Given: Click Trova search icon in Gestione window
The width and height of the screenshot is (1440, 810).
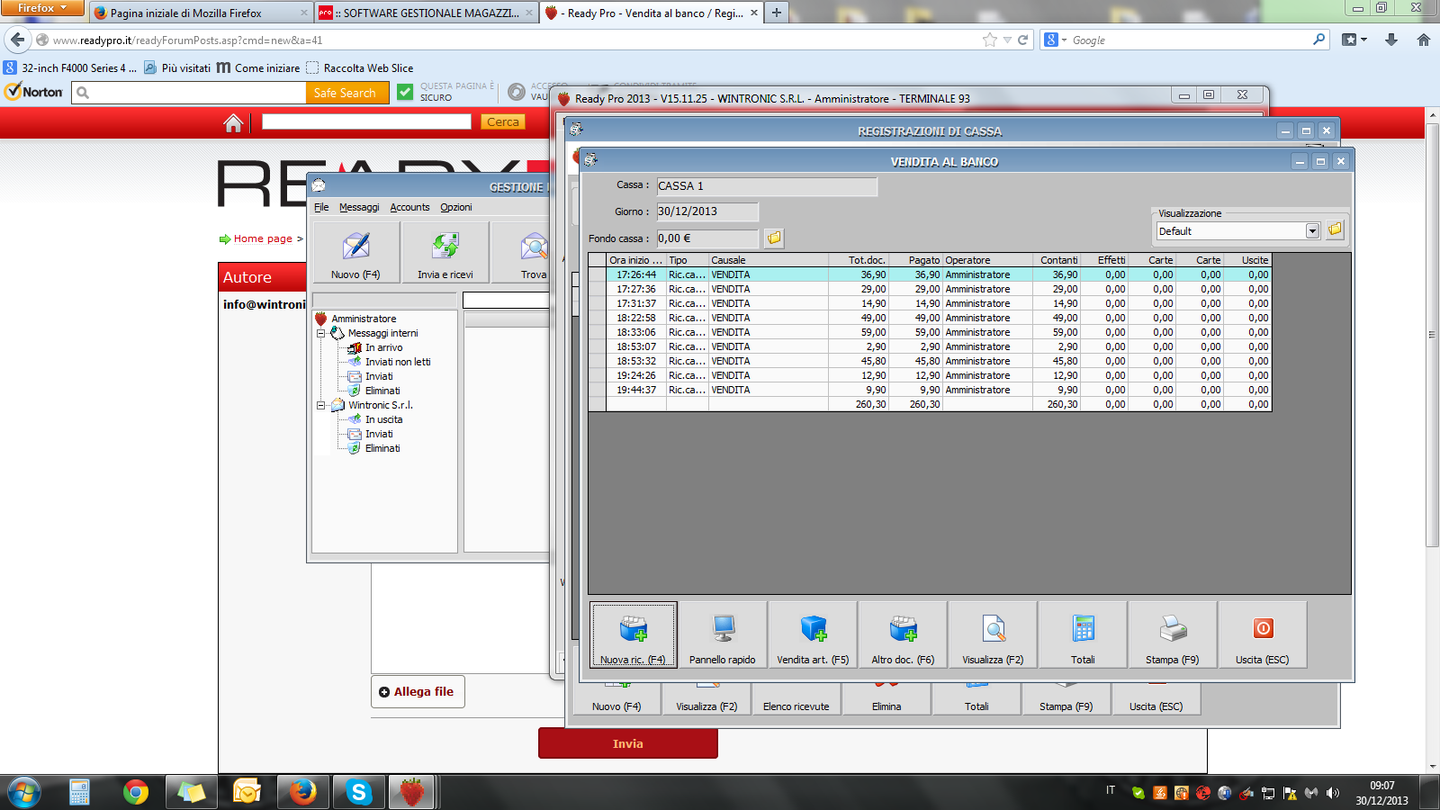Looking at the screenshot, I should [x=534, y=252].
